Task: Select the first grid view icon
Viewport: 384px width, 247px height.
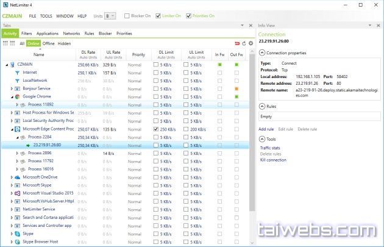Action: tap(5, 43)
